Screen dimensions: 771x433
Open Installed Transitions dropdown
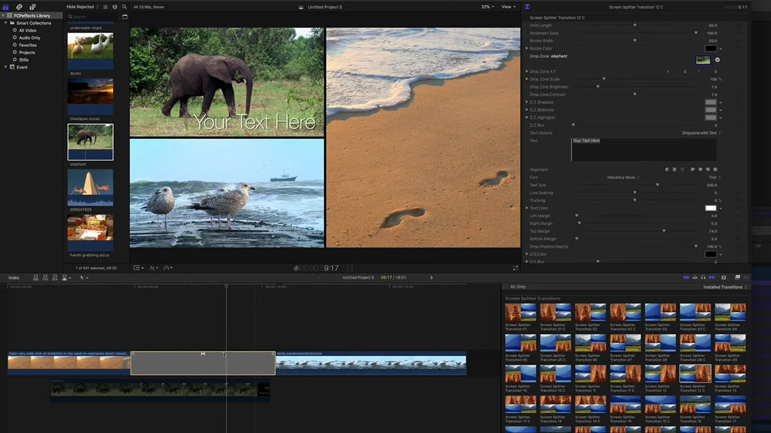point(725,287)
